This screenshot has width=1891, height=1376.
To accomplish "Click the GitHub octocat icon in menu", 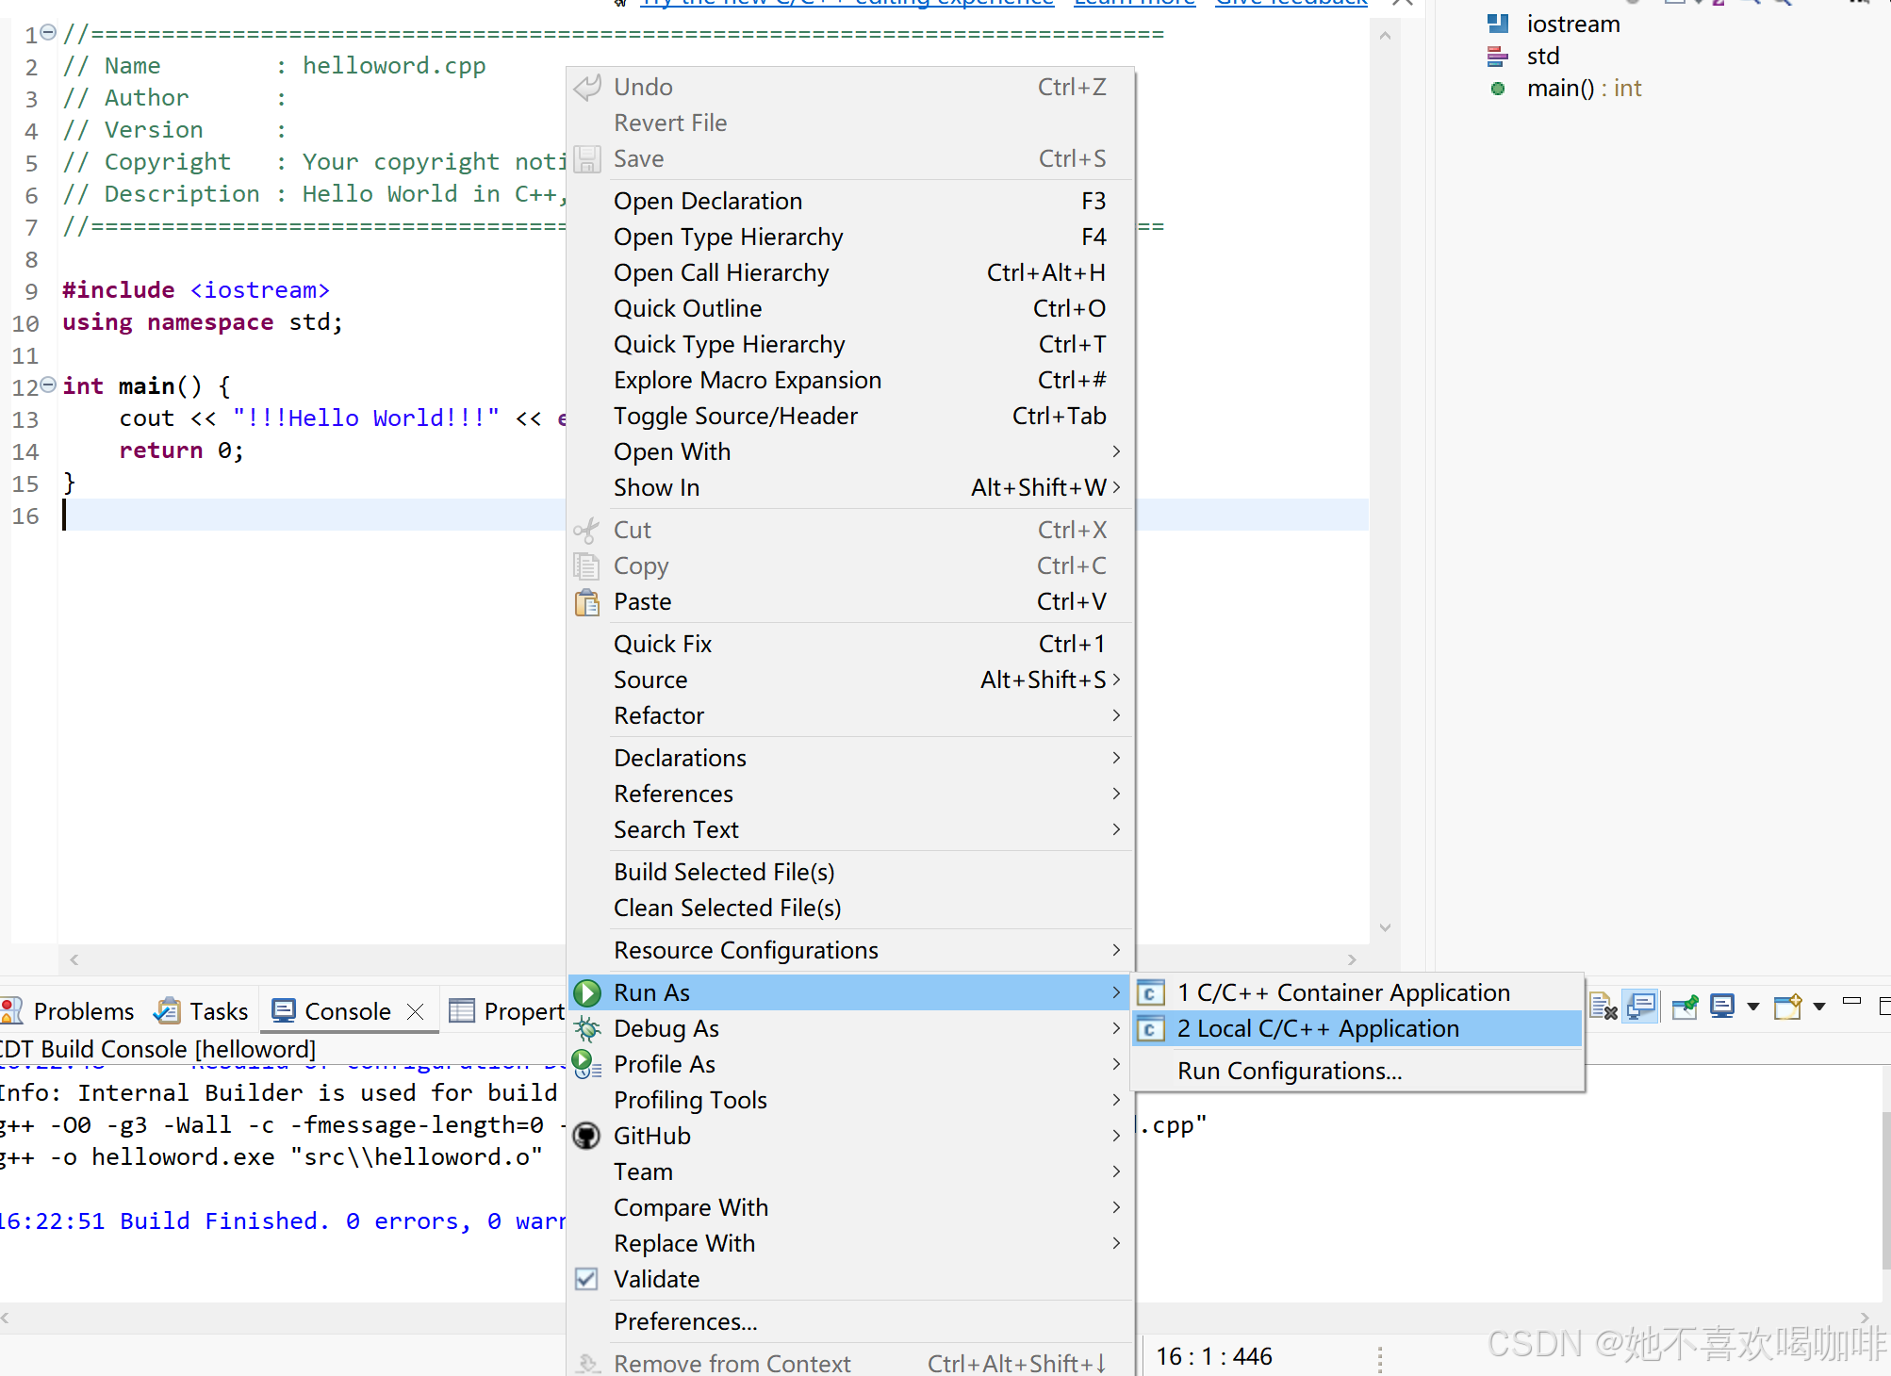I will (587, 1137).
